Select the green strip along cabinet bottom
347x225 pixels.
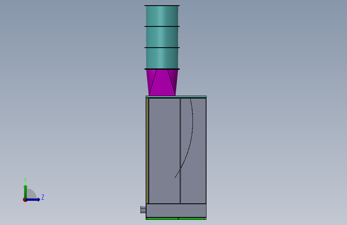pyautogui.click(x=176, y=219)
